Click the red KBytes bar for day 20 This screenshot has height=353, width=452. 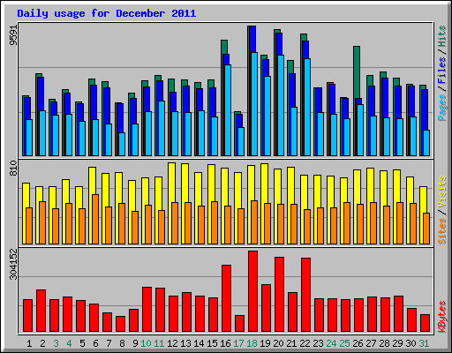(279, 295)
